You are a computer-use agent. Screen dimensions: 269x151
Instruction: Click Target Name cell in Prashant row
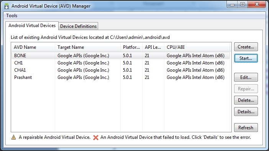coord(83,77)
